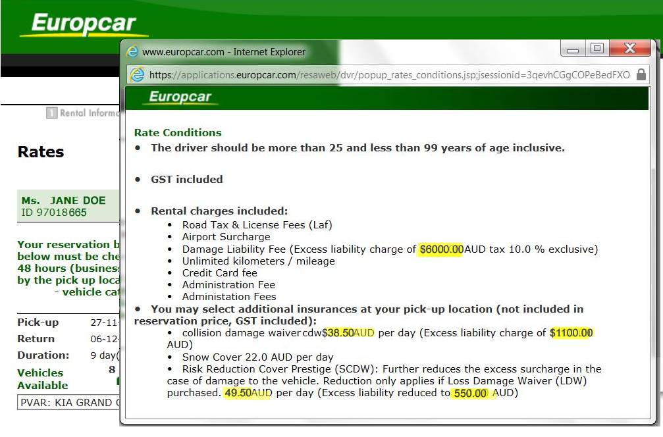Maximize the Internet Explorer popup window

click(x=597, y=49)
